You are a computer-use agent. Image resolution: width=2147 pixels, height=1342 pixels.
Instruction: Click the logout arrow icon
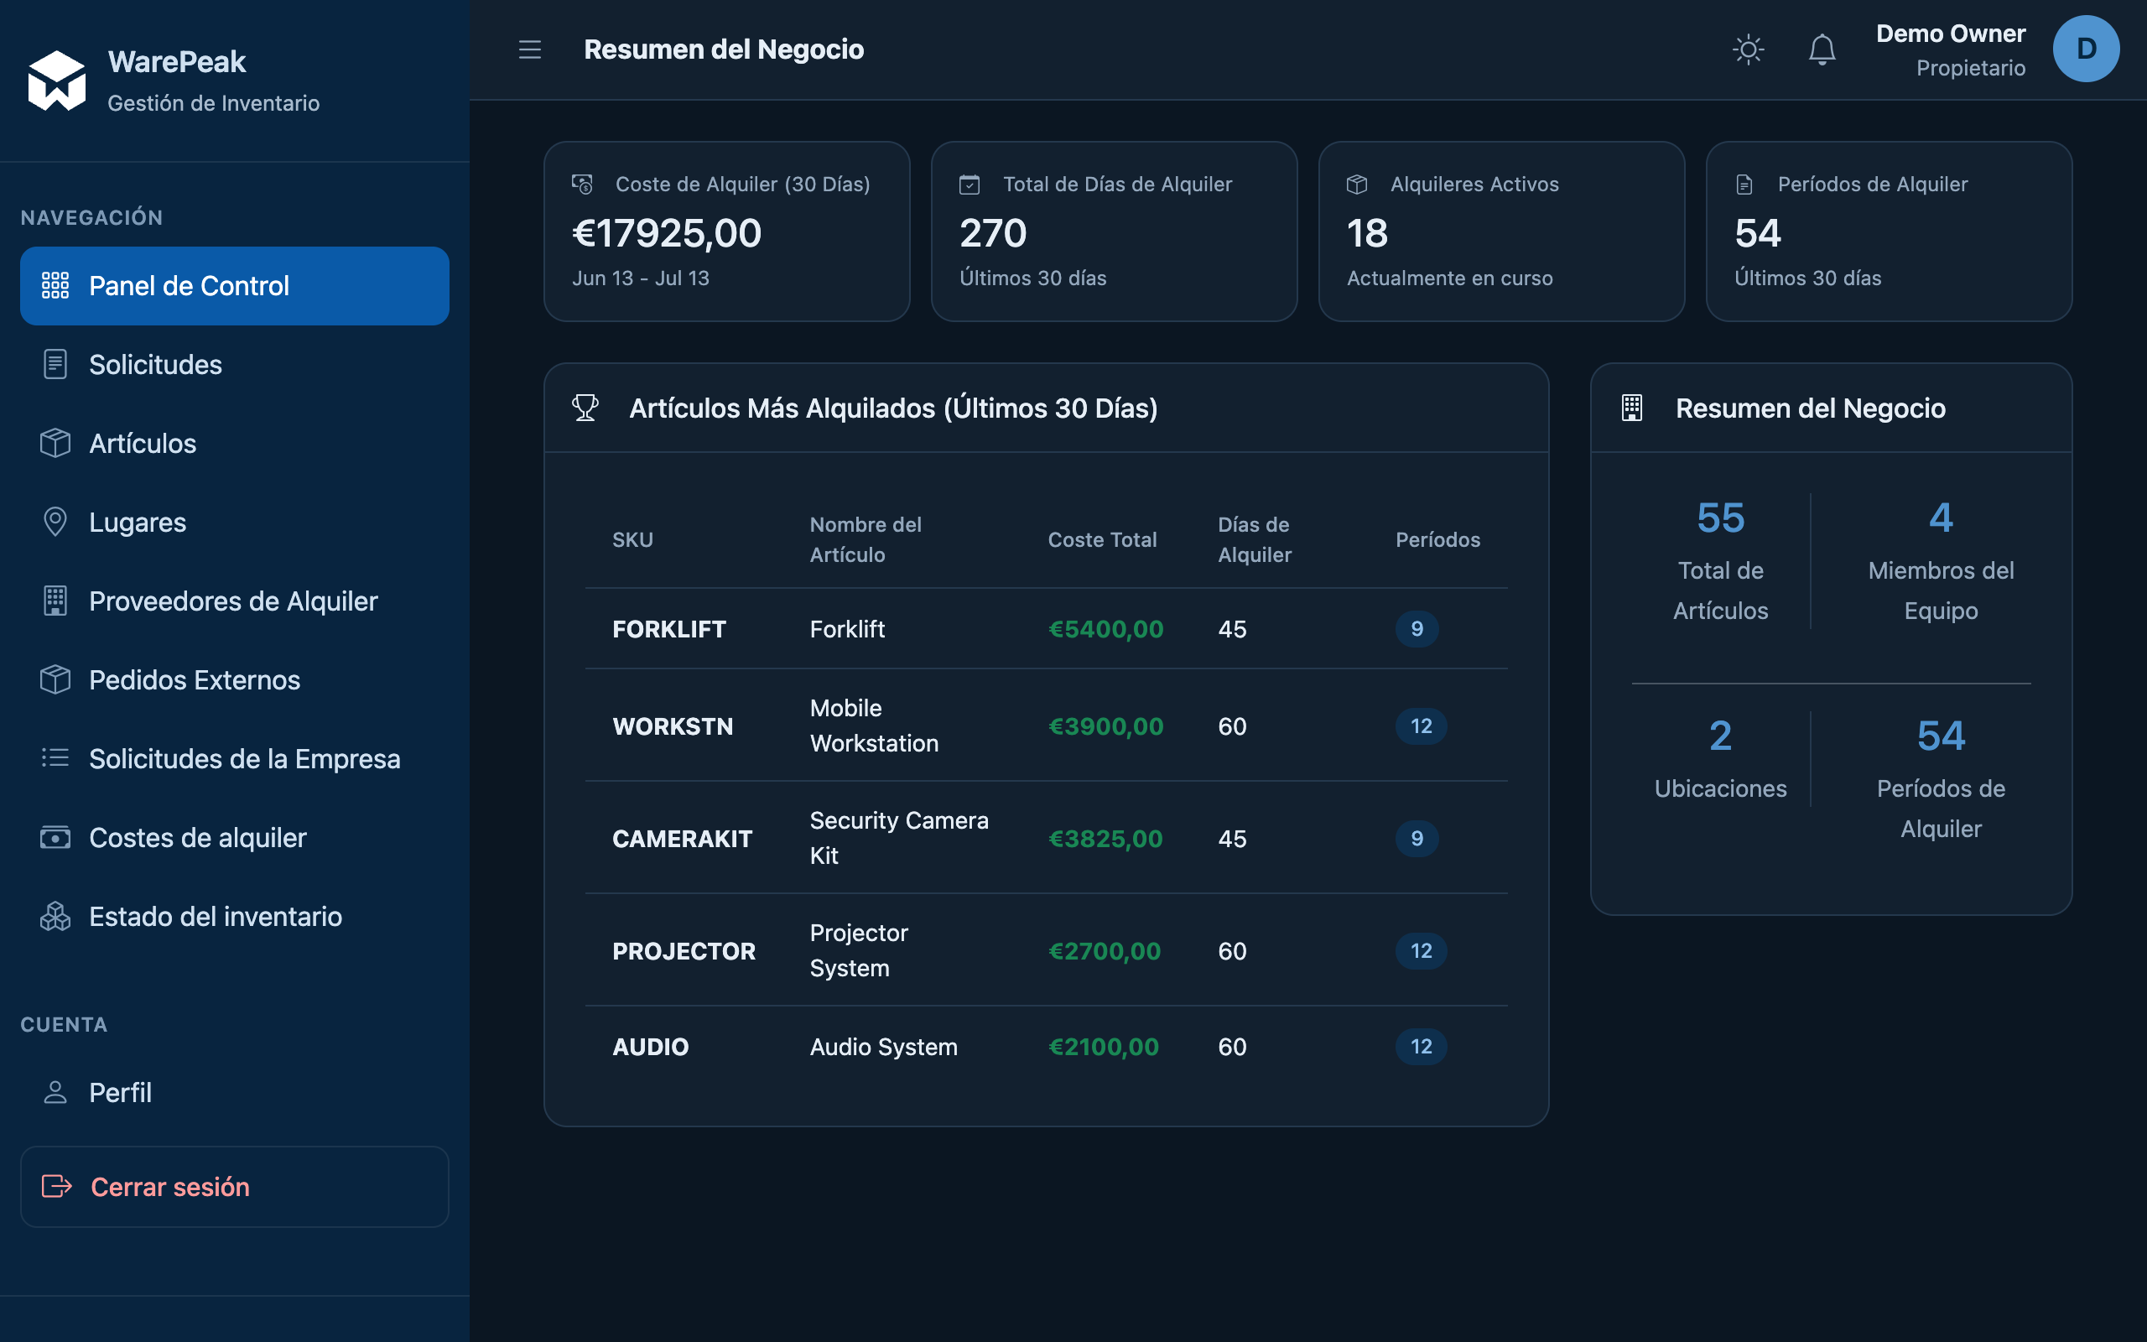57,1187
